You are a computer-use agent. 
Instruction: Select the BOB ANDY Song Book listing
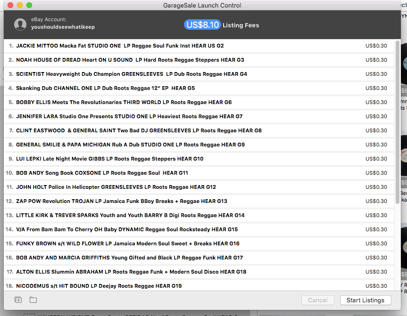click(199, 173)
